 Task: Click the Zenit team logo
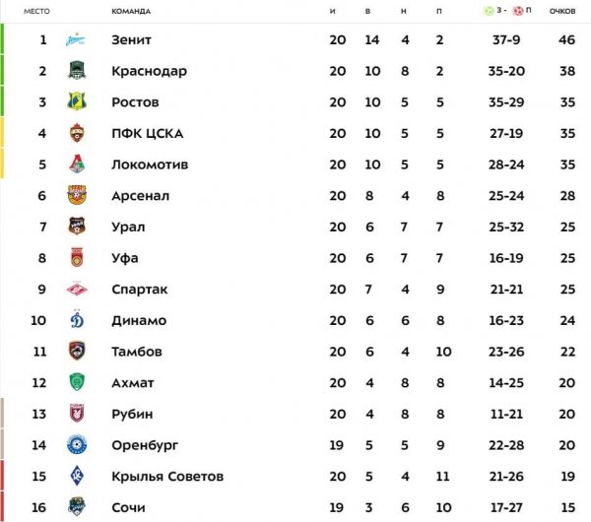pos(76,39)
